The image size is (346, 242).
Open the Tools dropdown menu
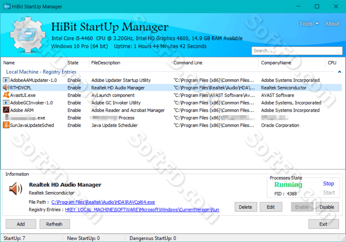[x=309, y=24]
